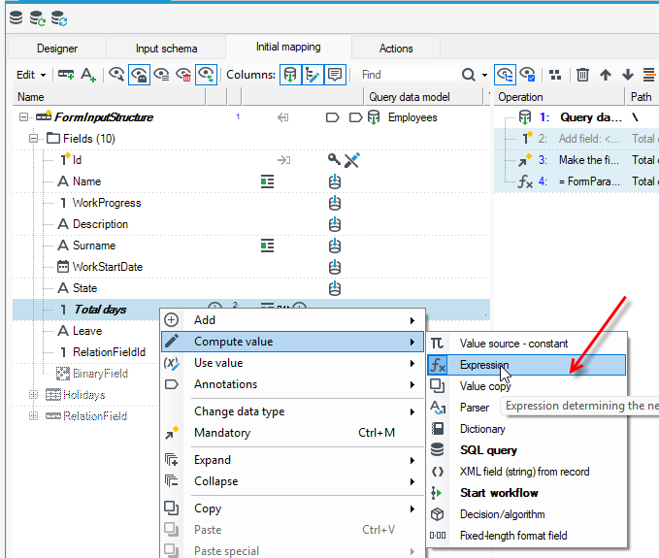Open the Copy submenu
659x558 pixels.
tap(292, 509)
